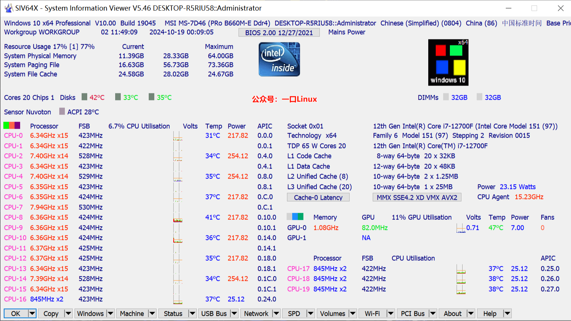Expand the Windows dropdown arrow
Image resolution: width=571 pixels, height=321 pixels.
click(110, 314)
